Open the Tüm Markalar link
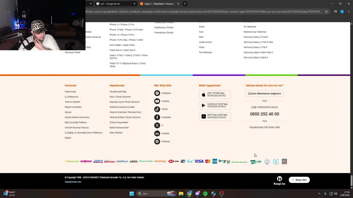353x198 pixels. [x=205, y=52]
